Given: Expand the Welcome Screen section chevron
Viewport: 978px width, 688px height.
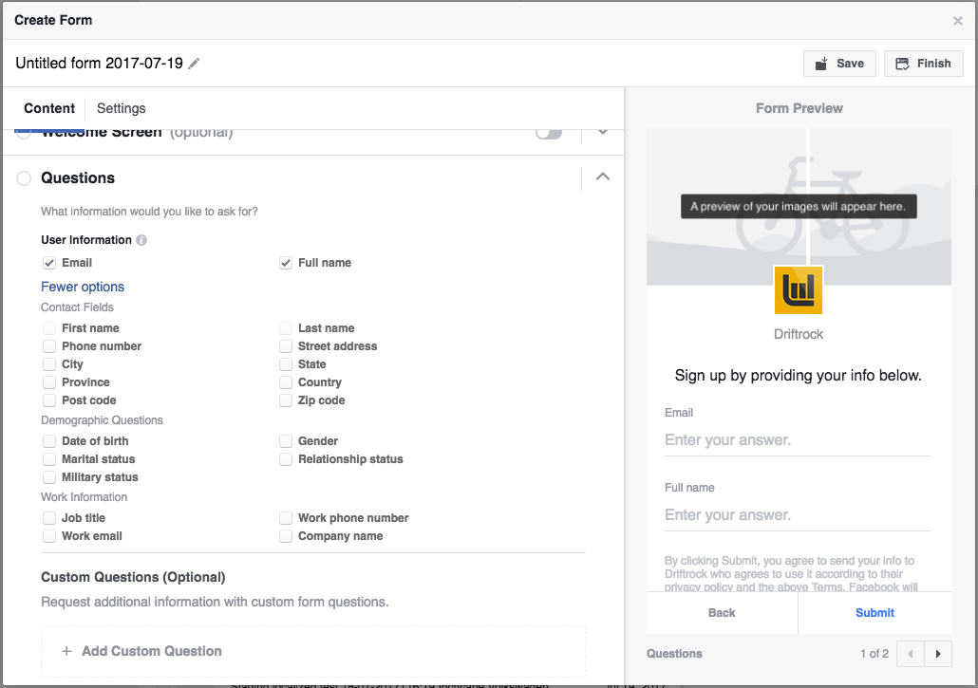Looking at the screenshot, I should 601,132.
